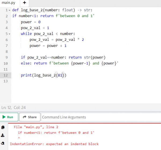Collapse the while loop fold arrow at line 5
This screenshot has width=161, height=150.
[x=9, y=34]
